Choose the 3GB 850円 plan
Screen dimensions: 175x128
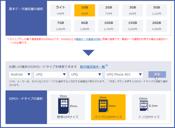[133, 11]
